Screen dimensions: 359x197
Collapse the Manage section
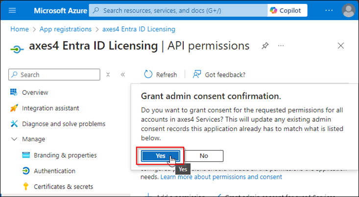(14, 139)
